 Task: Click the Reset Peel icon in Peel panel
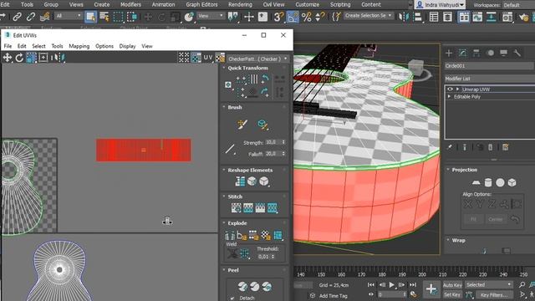267,286
